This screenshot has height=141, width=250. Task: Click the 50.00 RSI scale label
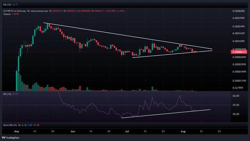(x=236, y=105)
